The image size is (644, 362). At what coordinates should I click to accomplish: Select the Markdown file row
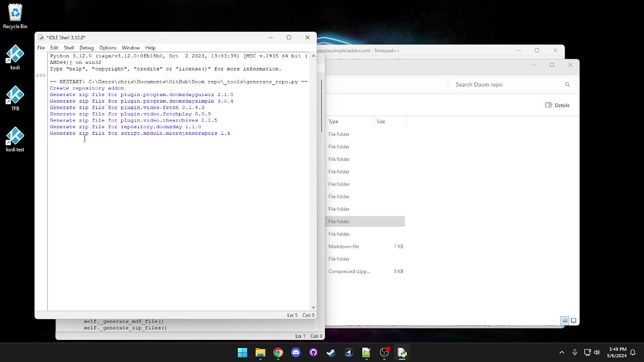pyautogui.click(x=365, y=246)
